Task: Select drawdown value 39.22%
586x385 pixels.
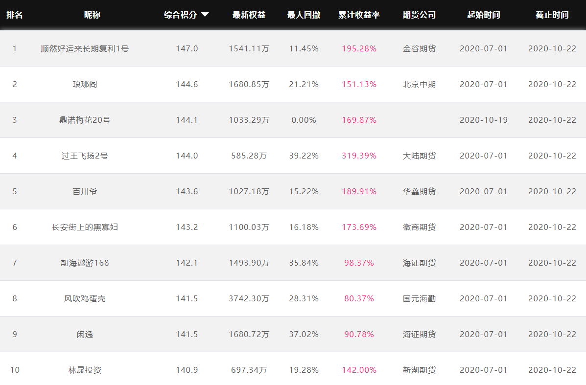Action: click(x=304, y=156)
